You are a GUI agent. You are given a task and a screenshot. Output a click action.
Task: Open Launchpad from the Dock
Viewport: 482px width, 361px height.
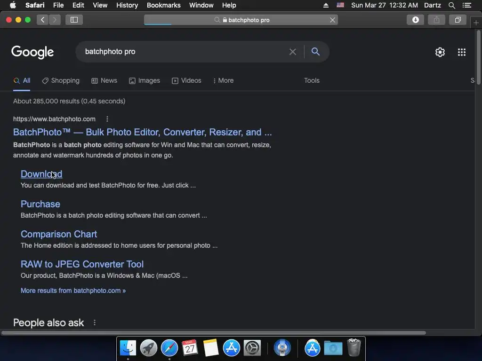tap(148, 348)
